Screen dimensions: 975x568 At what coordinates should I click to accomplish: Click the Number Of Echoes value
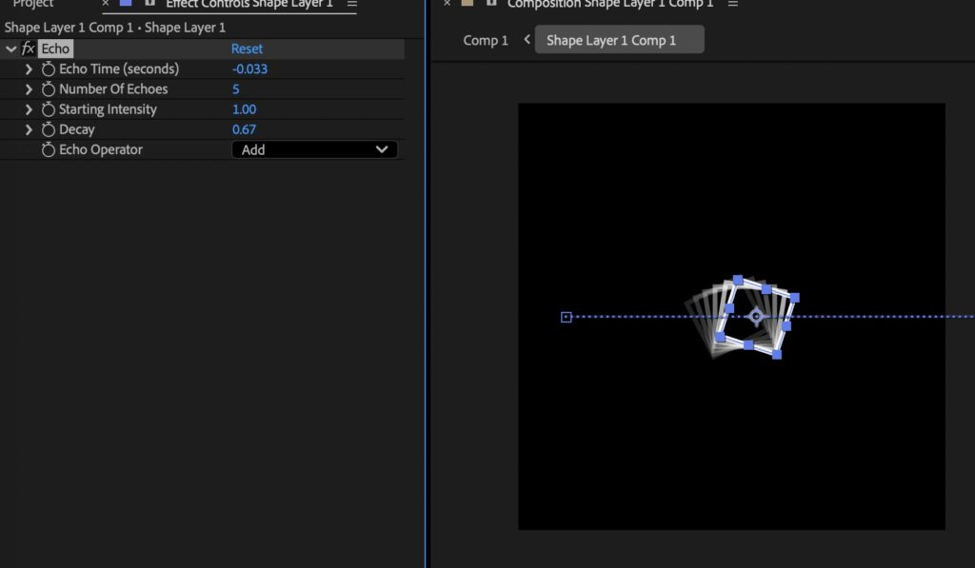point(236,89)
